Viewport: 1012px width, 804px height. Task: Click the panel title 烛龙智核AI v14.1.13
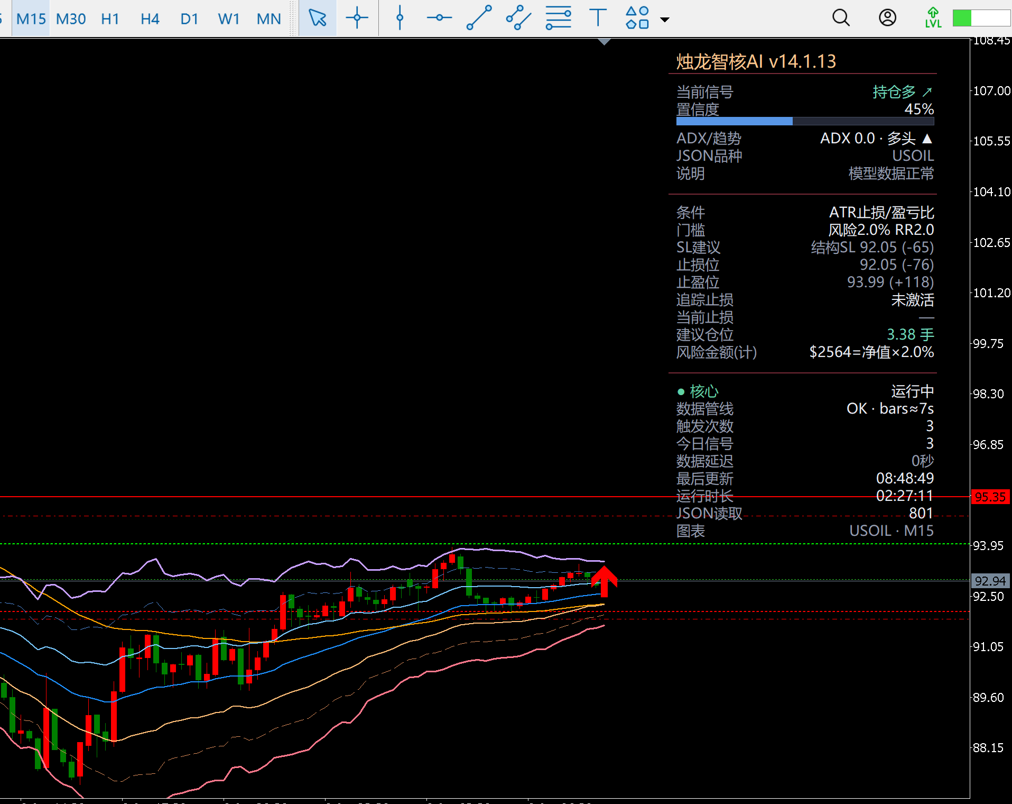[x=756, y=61]
